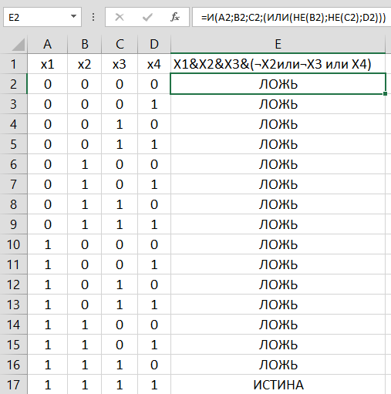391x394 pixels.
Task: Click the Enter checkmark icon in formula bar
Action: [147, 17]
